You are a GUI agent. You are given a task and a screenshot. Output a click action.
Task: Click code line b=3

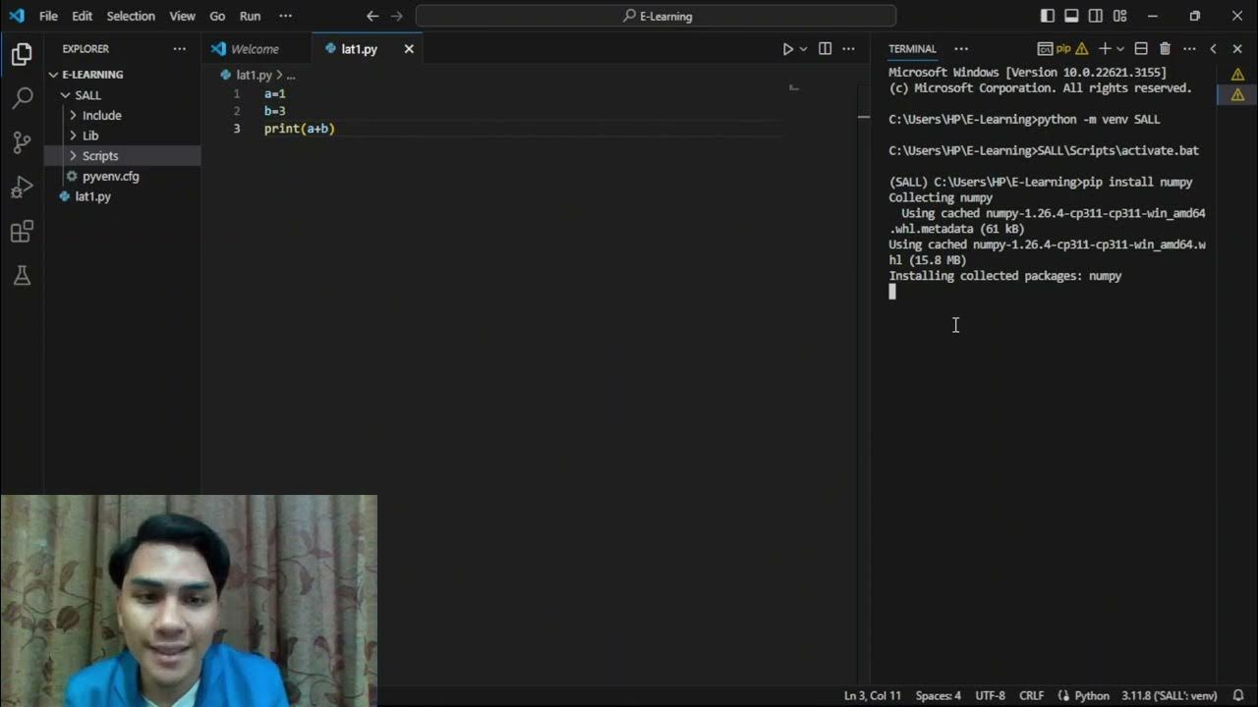click(x=274, y=111)
